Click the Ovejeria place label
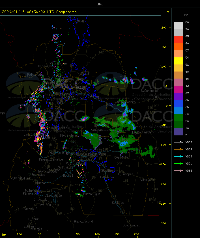The width and height of the screenshot is (200, 238). pyautogui.click(x=121, y=157)
